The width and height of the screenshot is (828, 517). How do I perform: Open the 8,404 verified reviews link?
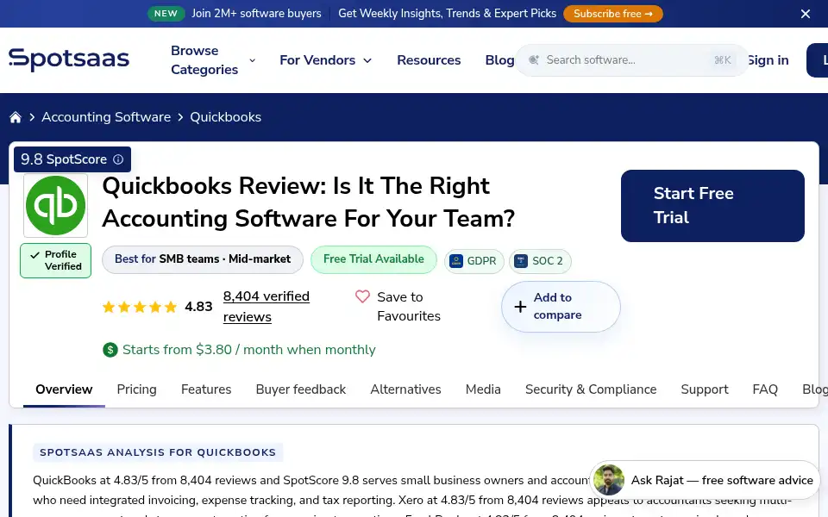[x=267, y=307]
